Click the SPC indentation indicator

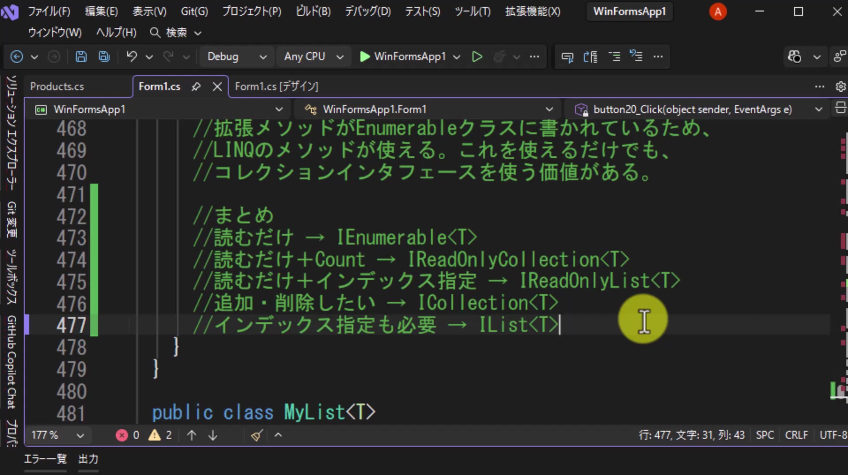[x=765, y=435]
